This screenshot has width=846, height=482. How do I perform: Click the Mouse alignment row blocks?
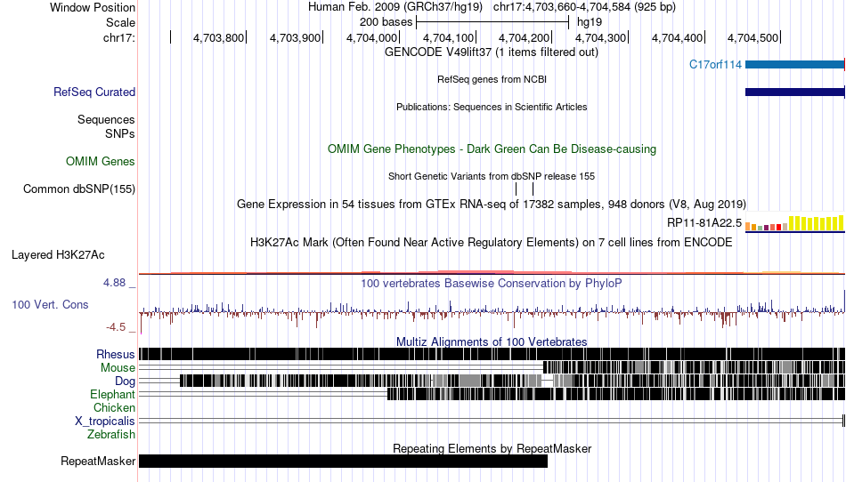coord(694,367)
